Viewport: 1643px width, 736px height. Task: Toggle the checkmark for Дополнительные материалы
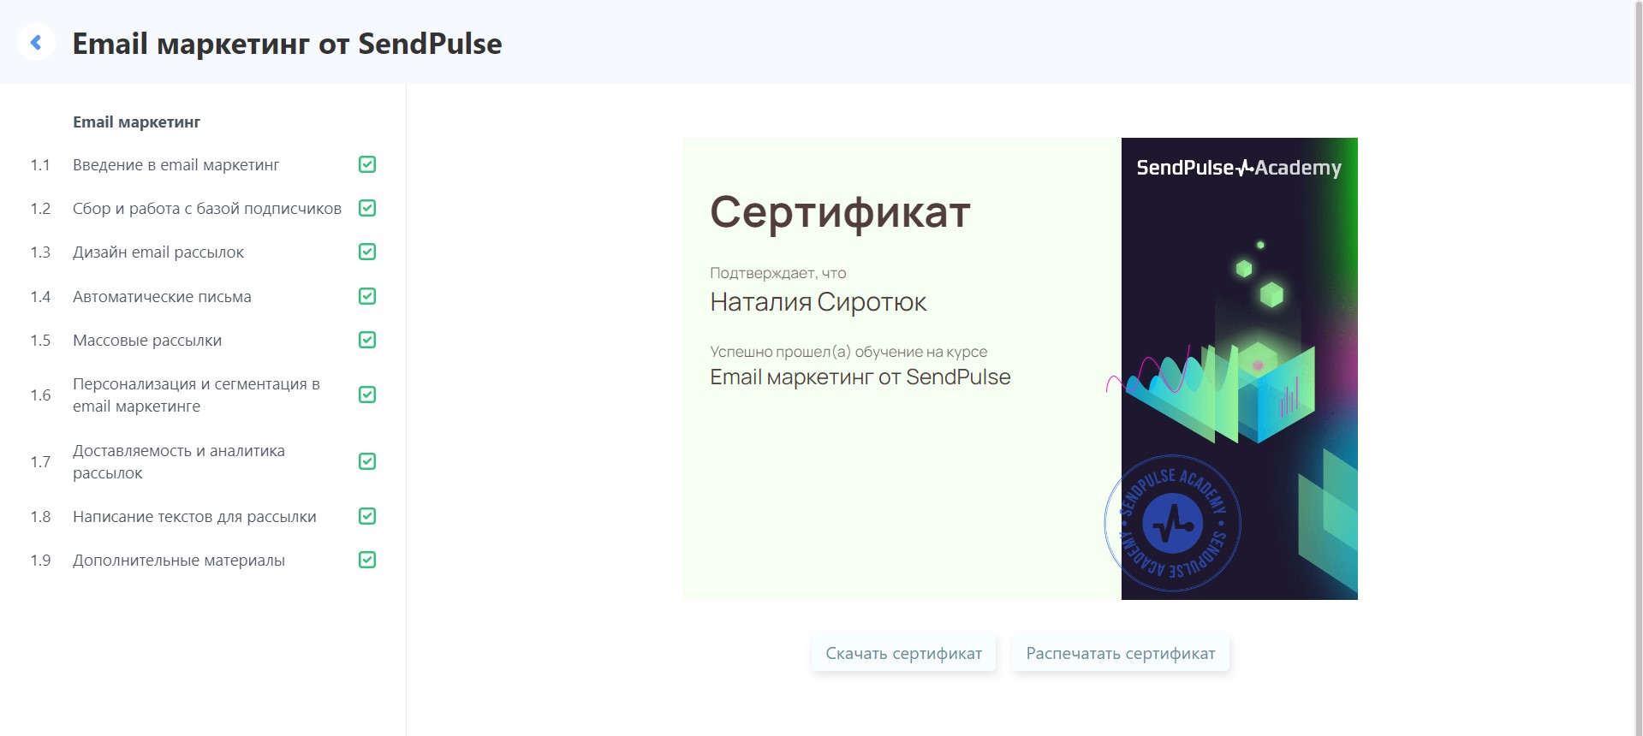coord(367,560)
